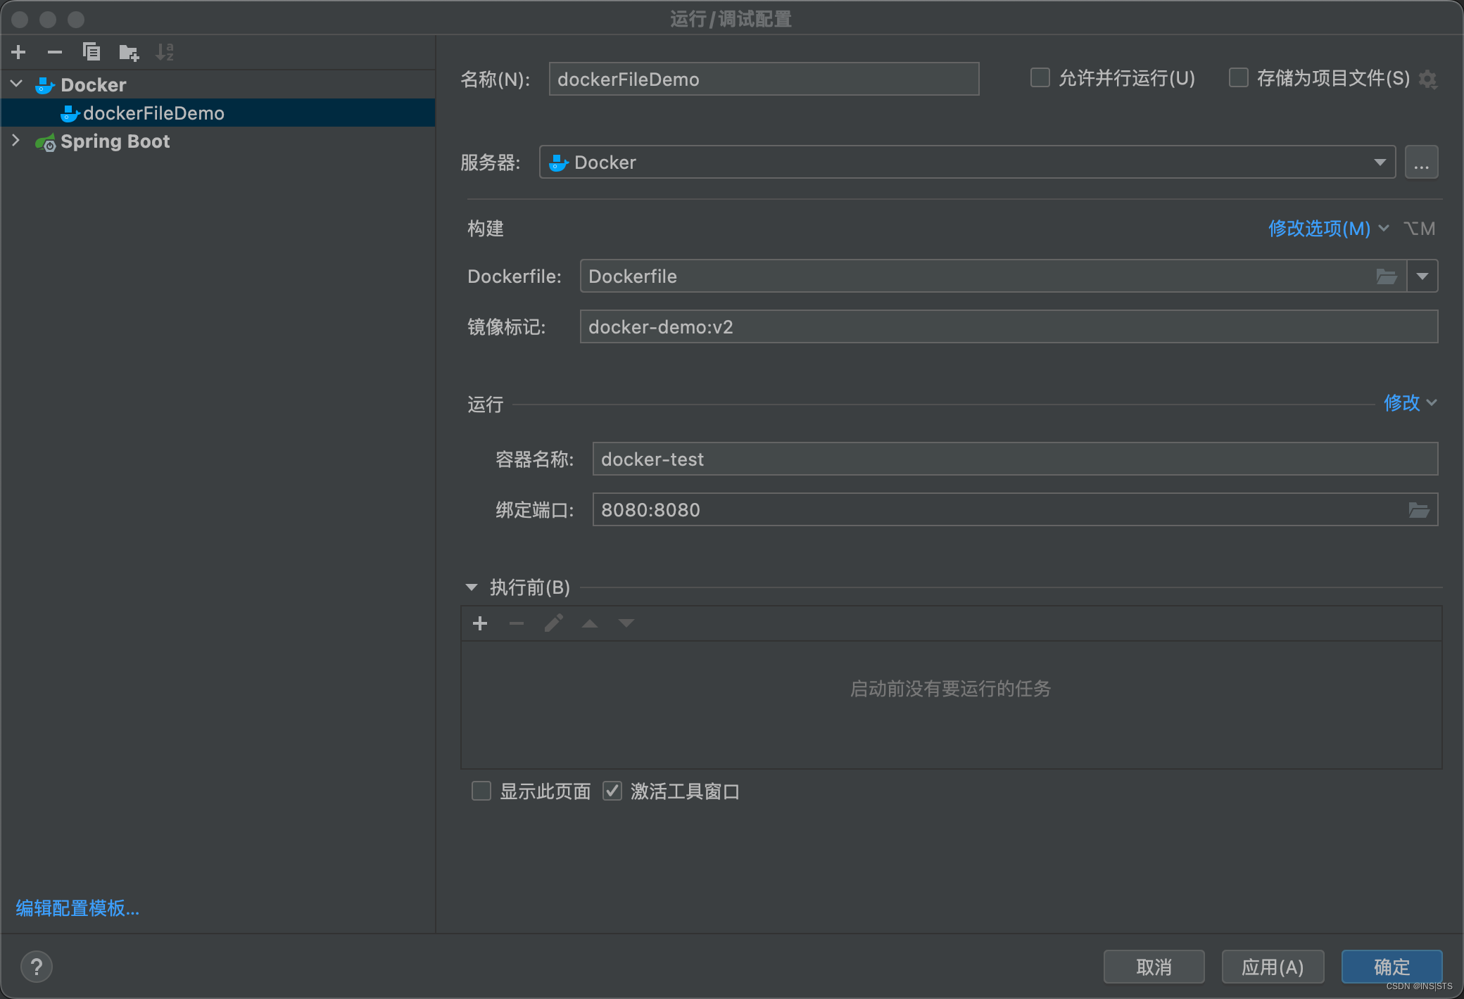This screenshot has height=999, width=1464.
Task: Remove selected configuration with minus icon
Action: point(55,52)
